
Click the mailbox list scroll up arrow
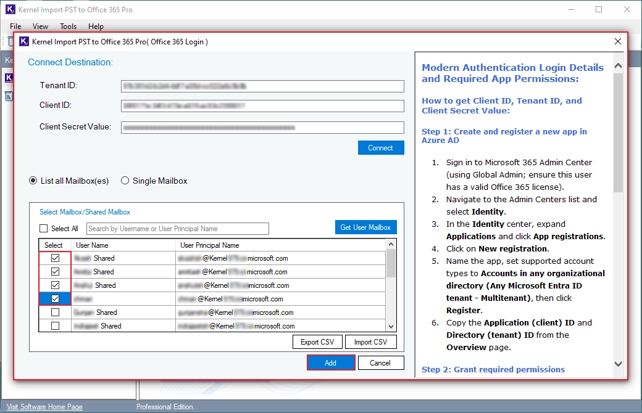391,244
